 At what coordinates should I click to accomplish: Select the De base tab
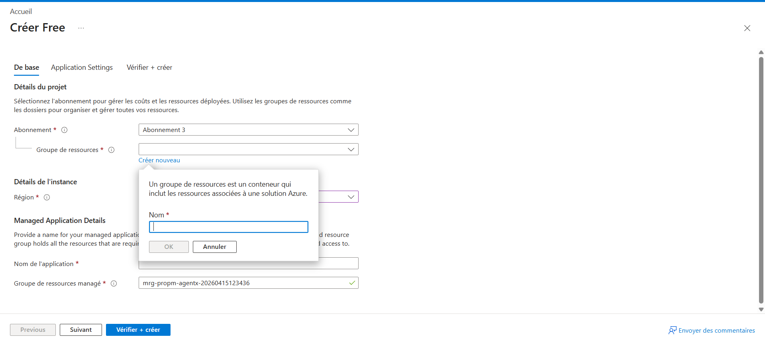point(26,67)
